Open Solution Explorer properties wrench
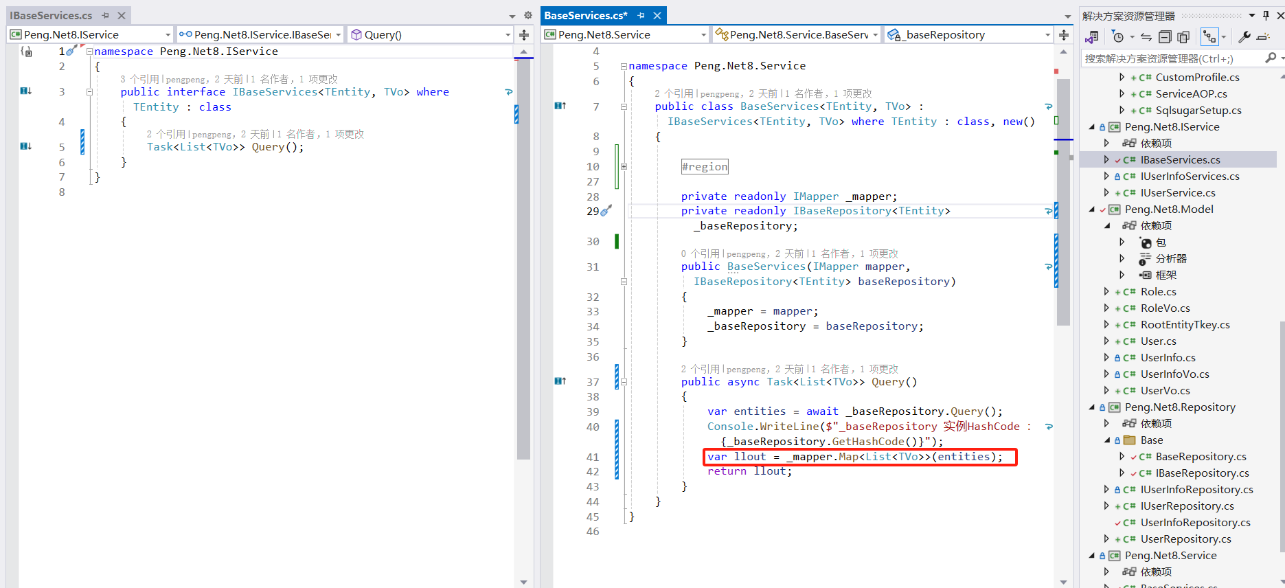This screenshot has width=1285, height=588. tap(1244, 37)
